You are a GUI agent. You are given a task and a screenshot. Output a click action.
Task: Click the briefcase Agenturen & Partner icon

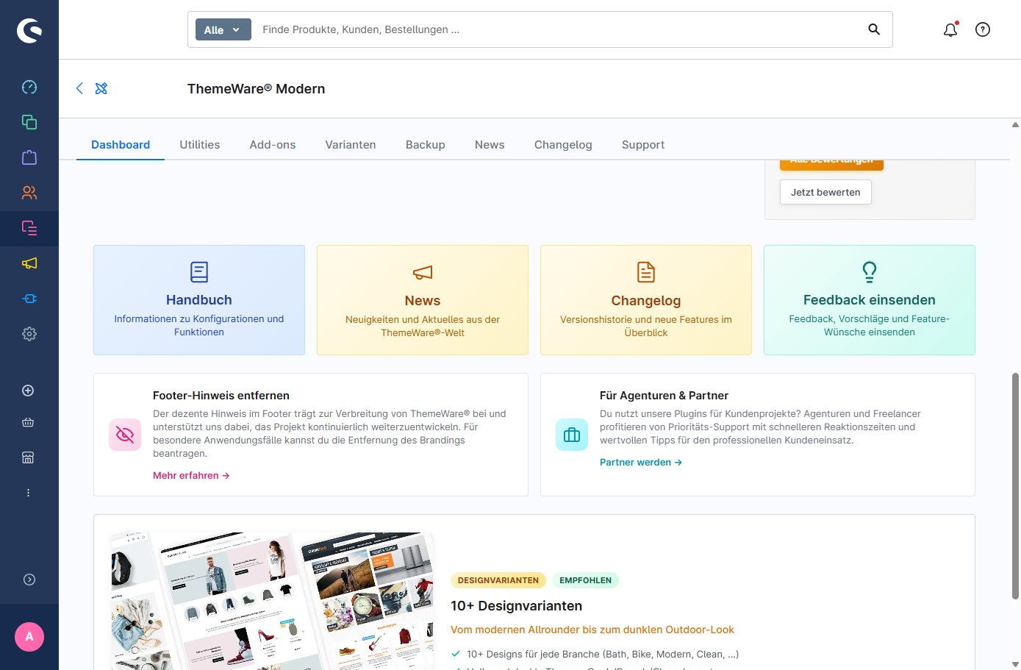[x=572, y=435]
